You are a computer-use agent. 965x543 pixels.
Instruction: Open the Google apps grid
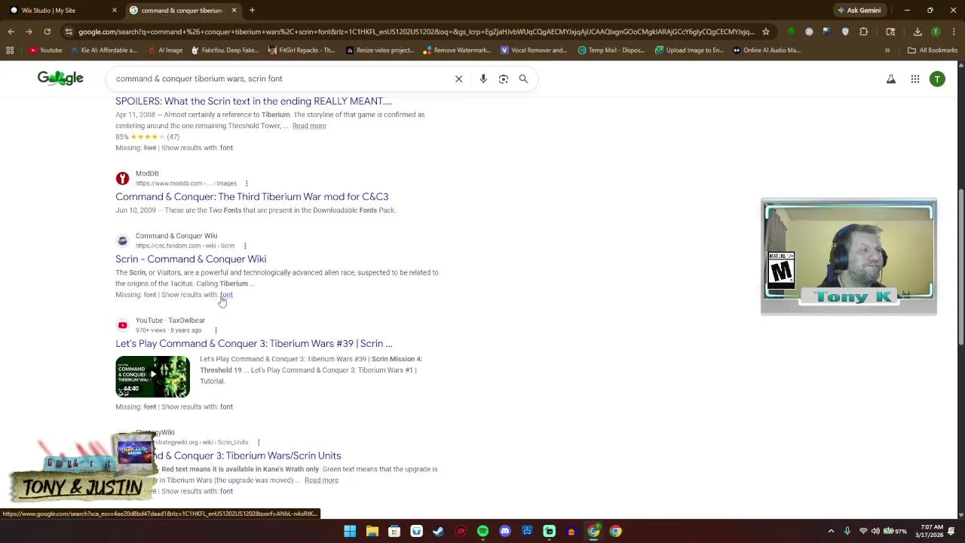914,78
